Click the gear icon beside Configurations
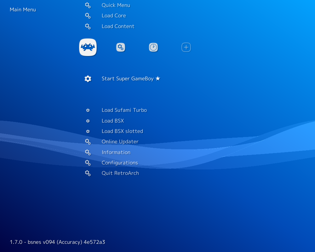The height and width of the screenshot is (252, 315). pos(88,163)
